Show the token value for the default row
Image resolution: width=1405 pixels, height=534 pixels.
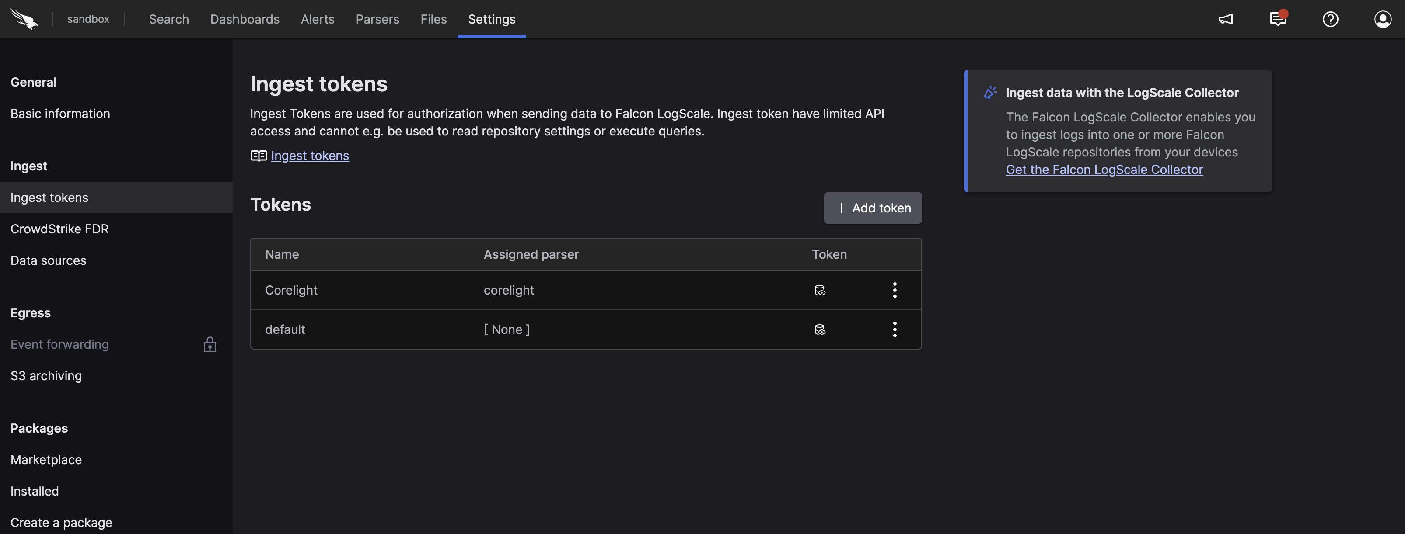coord(820,329)
